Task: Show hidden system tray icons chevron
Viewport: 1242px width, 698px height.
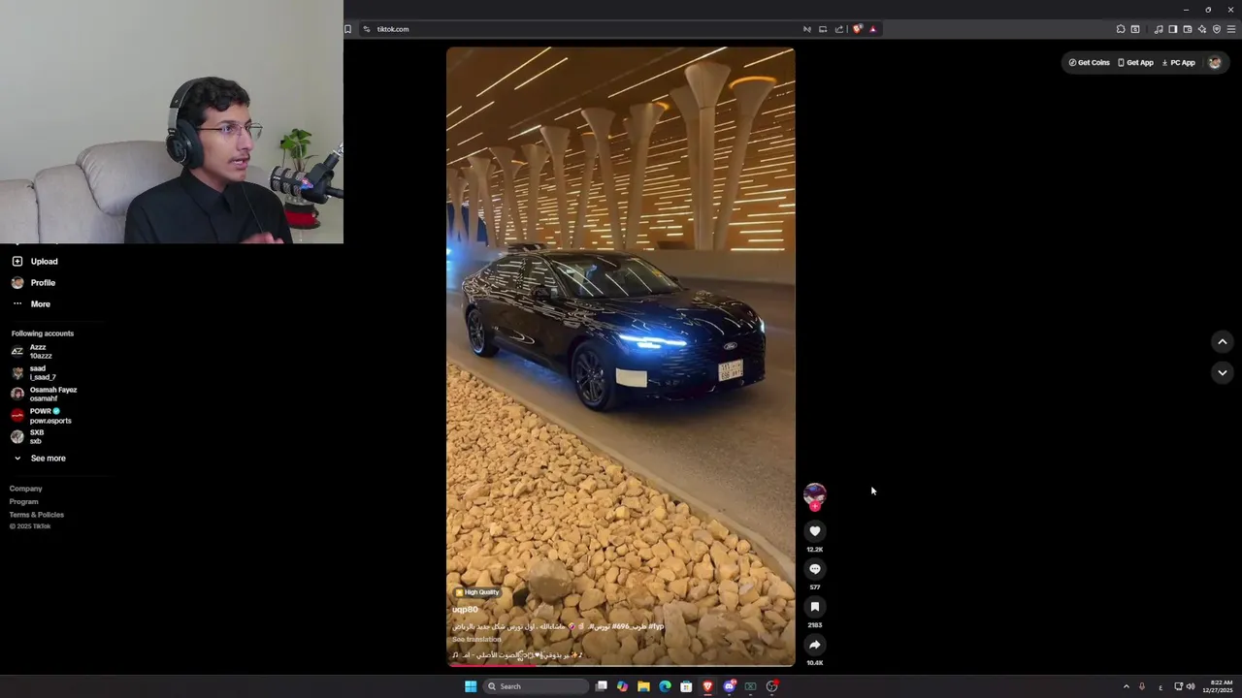Action: [1127, 686]
